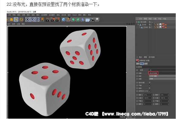This screenshot has width=176, height=119.
Task: Select the yellow Scale tool icon
Action: coord(11,20)
